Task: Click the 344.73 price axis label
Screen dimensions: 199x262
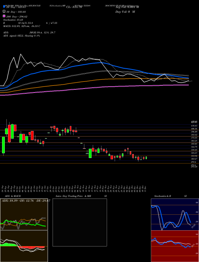Action: 195,147
